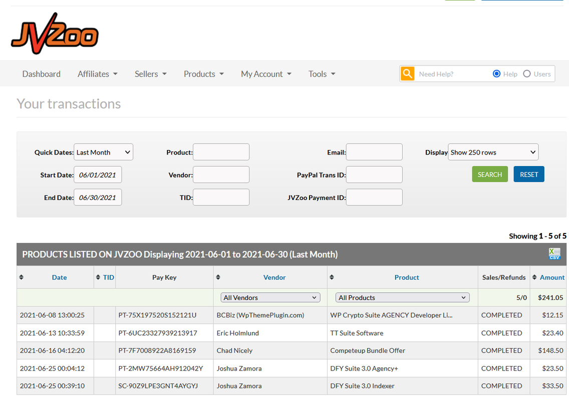The width and height of the screenshot is (569, 400).
Task: Click the TID column header link
Action: 109,277
